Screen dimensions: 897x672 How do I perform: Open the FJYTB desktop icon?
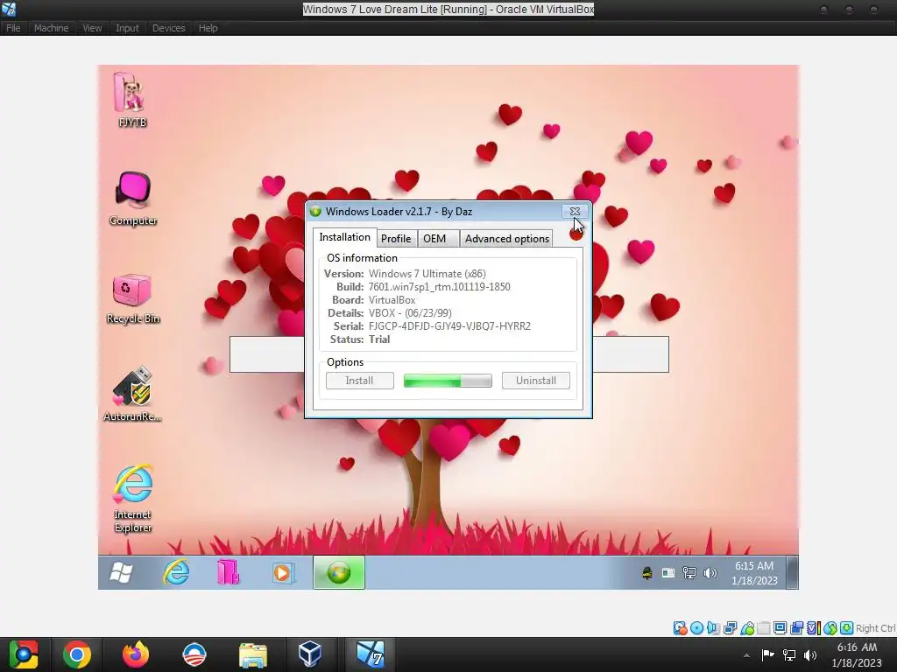tap(132, 100)
